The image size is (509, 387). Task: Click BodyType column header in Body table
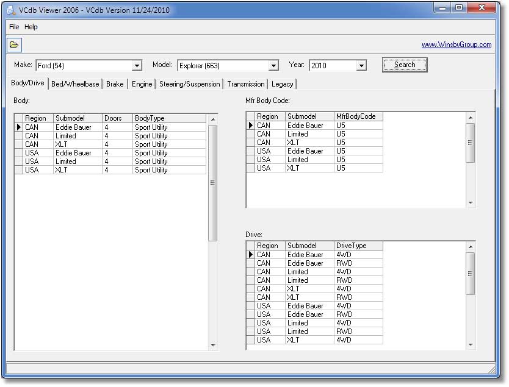[x=169, y=118]
